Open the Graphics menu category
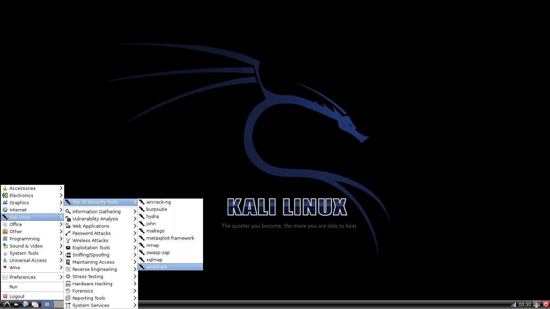Image resolution: width=550 pixels, height=309 pixels. (x=32, y=203)
